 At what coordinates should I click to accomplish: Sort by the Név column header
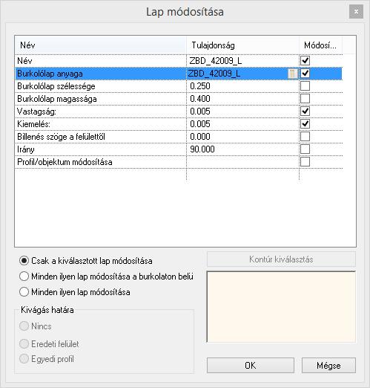coord(101,45)
